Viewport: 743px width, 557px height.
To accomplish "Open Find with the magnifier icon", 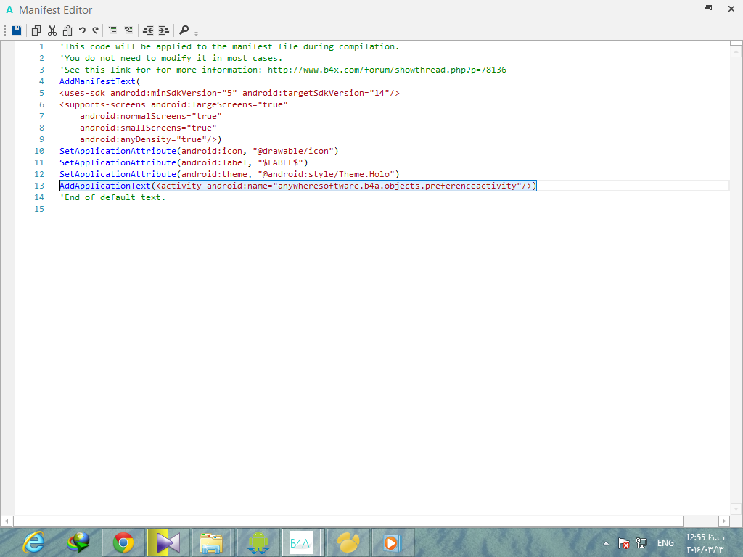I will point(184,30).
